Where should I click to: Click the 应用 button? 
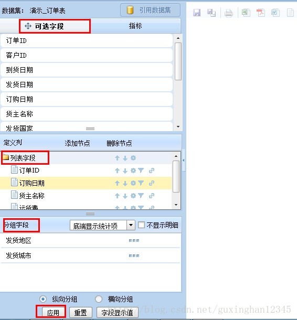(x=53, y=313)
